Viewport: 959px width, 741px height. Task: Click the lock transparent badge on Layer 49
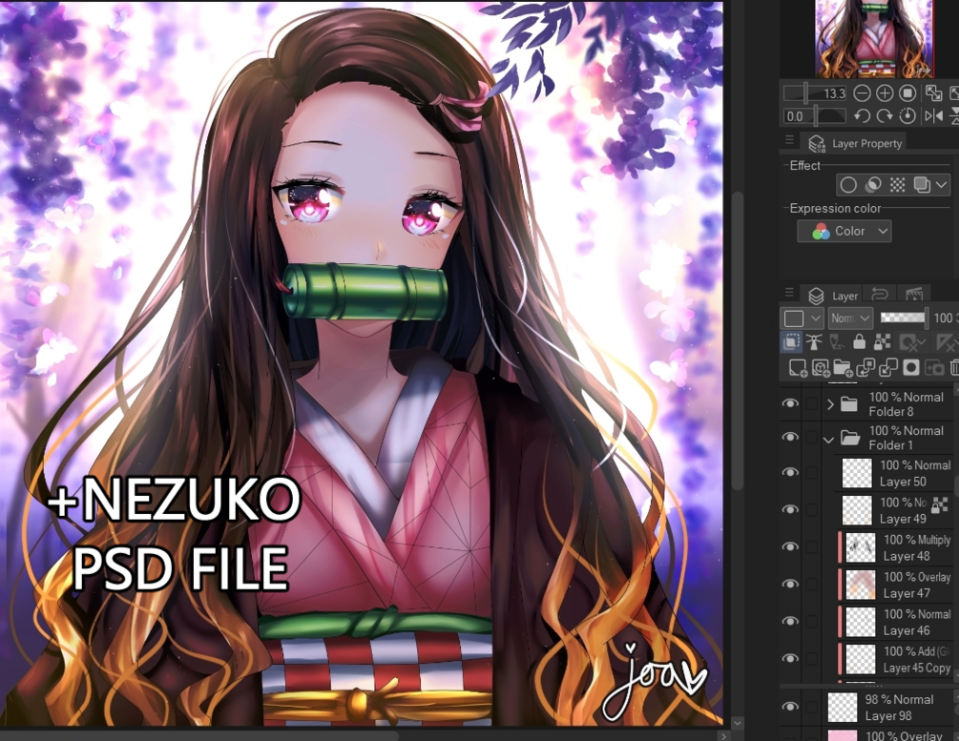939,505
